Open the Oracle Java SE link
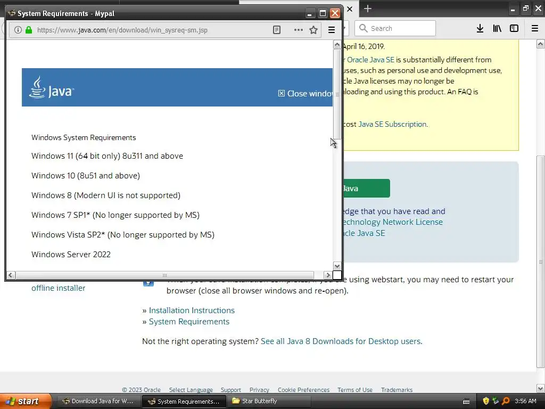The height and width of the screenshot is (409, 545). [x=370, y=60]
